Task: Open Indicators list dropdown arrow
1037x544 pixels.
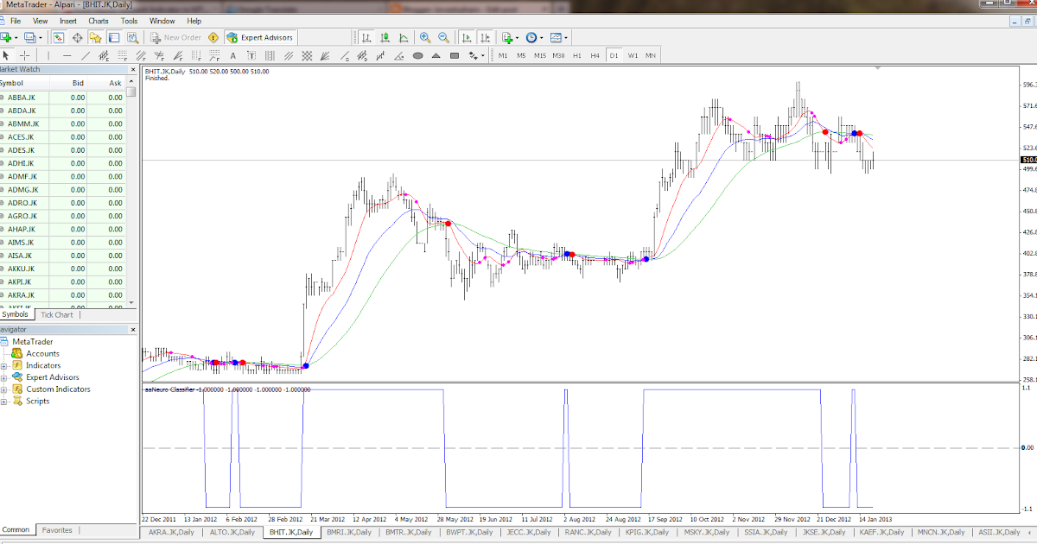Action: point(518,38)
